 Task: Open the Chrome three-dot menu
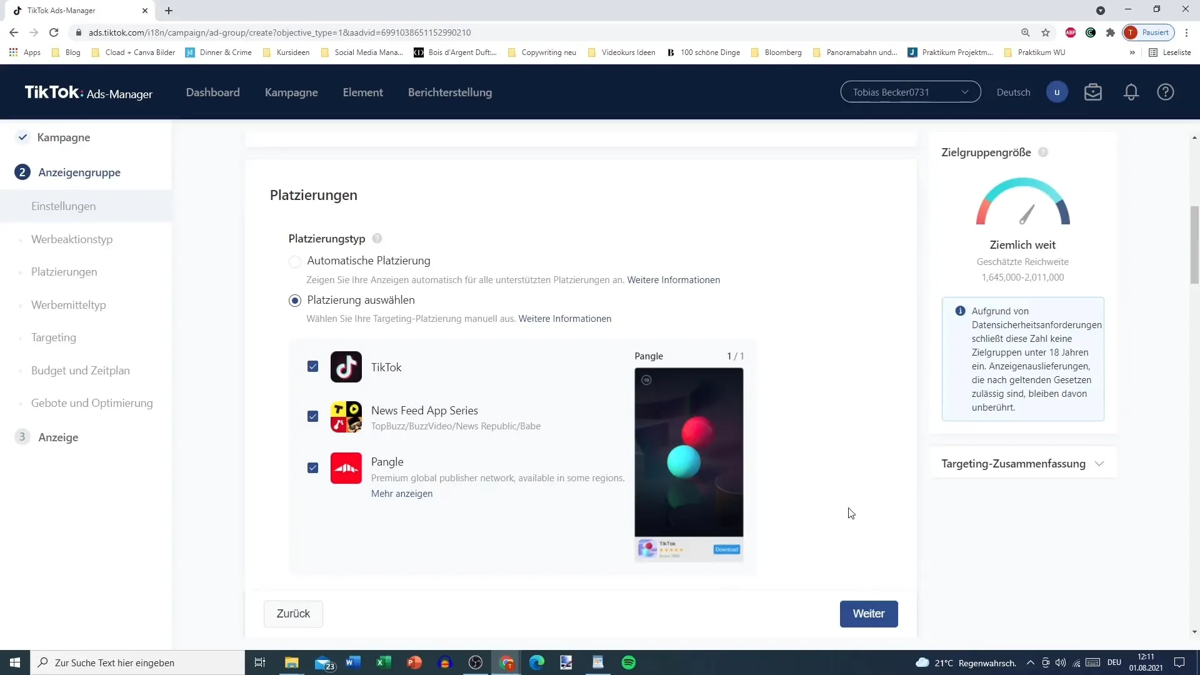(1186, 32)
